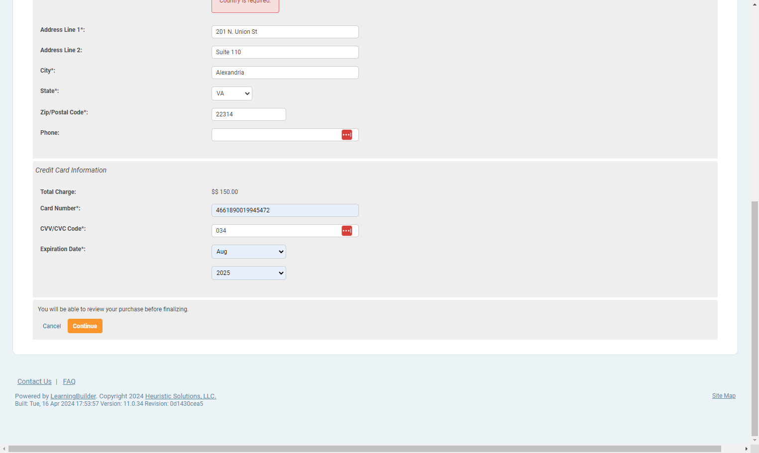Click the "Built: Tue, 16 Apr 2024" version text

pyautogui.click(x=109, y=404)
